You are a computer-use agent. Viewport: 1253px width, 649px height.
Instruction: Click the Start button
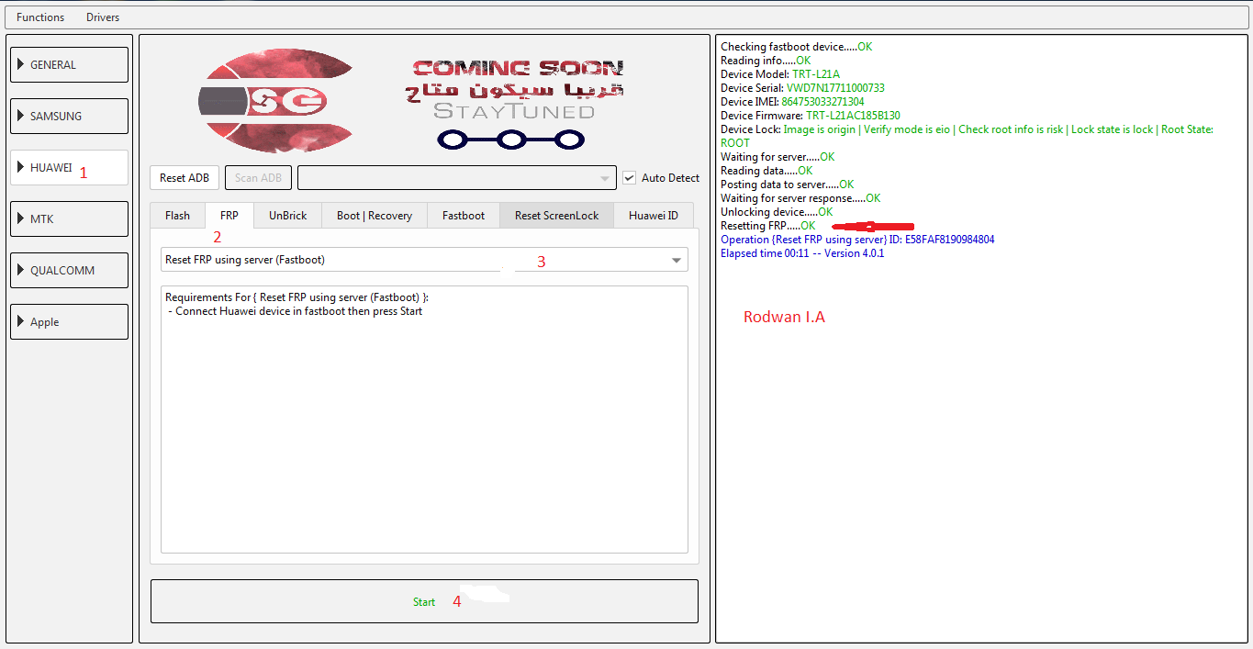pos(424,601)
